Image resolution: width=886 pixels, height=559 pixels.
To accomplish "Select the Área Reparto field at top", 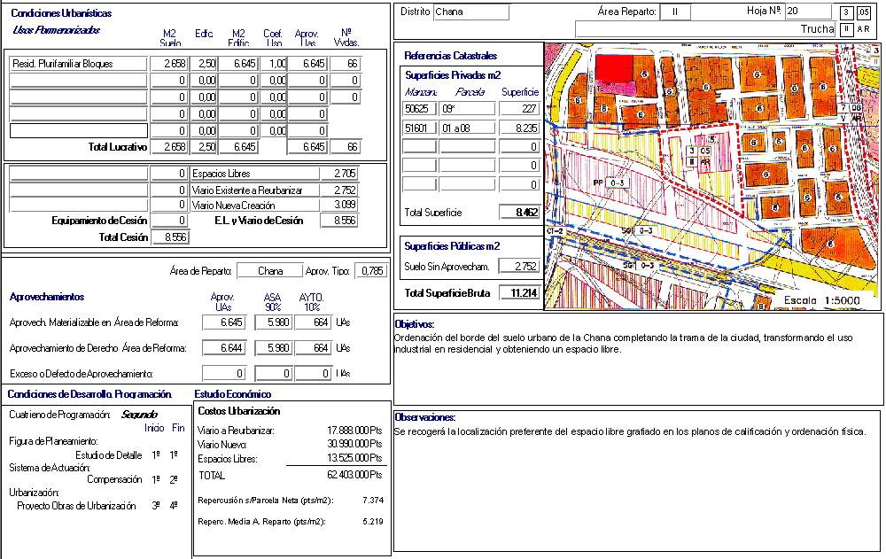I will 674,12.
